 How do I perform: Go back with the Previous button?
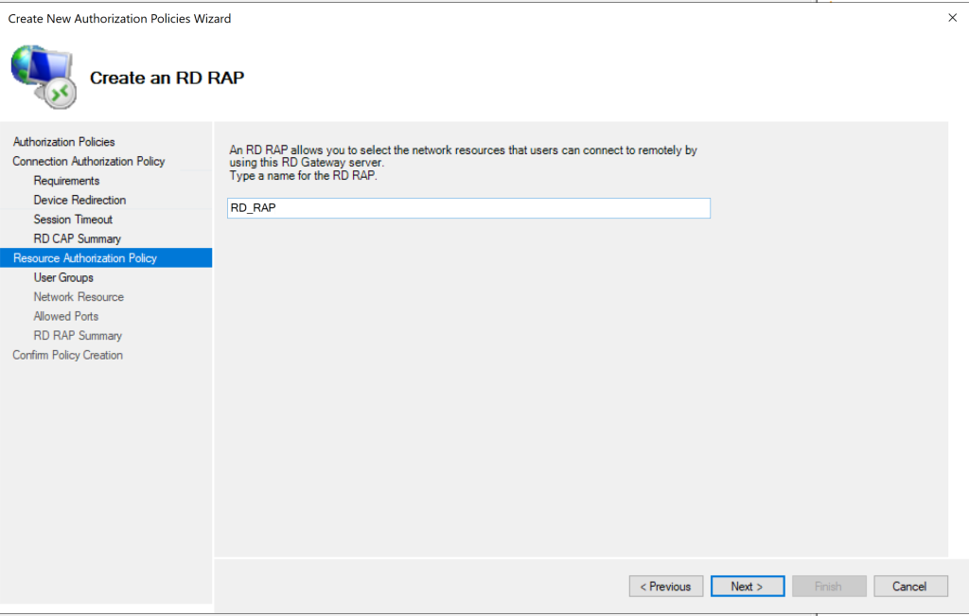(x=665, y=587)
